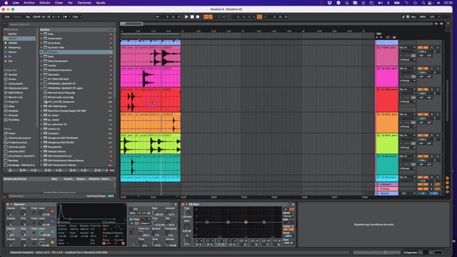Toggle the Operator device activator
This screenshot has height=257, width=457.
[x=8, y=204]
